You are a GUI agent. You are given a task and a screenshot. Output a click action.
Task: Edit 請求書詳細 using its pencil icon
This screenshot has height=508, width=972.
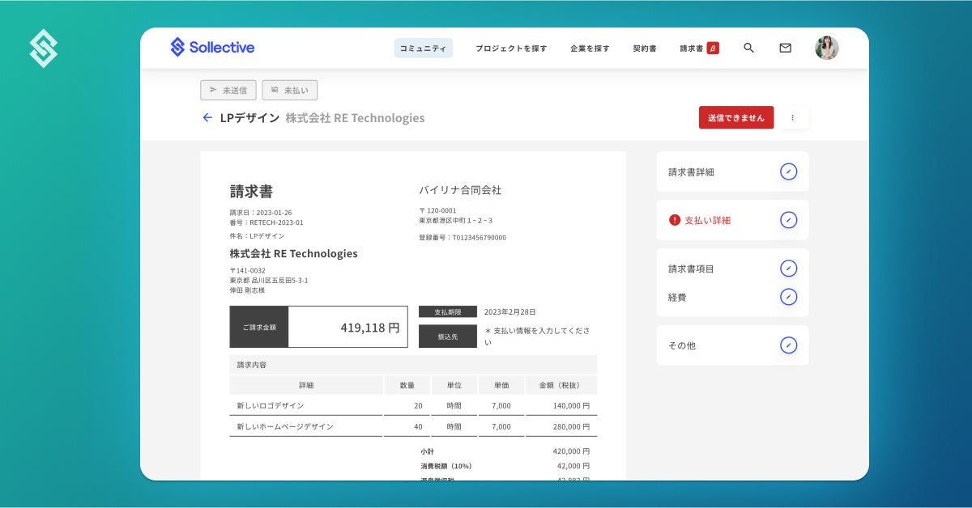coord(788,171)
